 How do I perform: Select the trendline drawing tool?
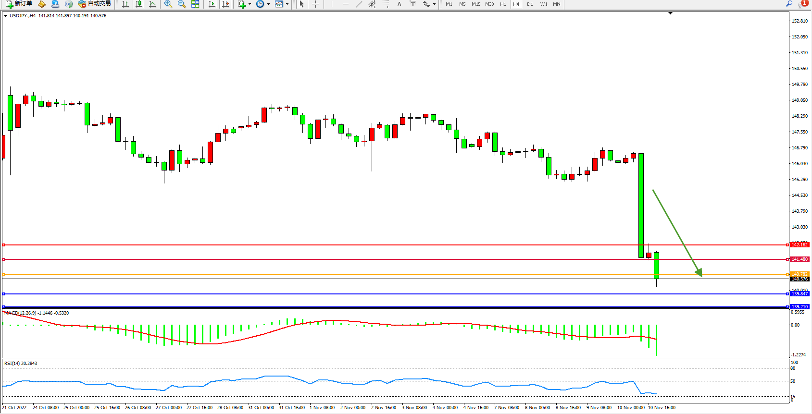[x=359, y=4]
